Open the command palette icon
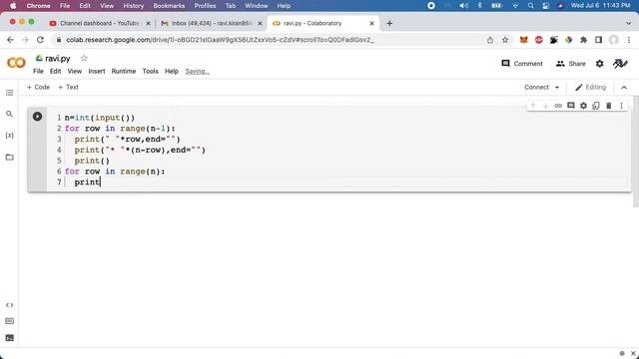This screenshot has height=359, width=639. [x=9, y=321]
